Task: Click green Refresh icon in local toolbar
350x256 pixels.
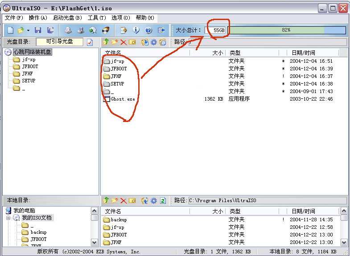Action: [x=163, y=201]
